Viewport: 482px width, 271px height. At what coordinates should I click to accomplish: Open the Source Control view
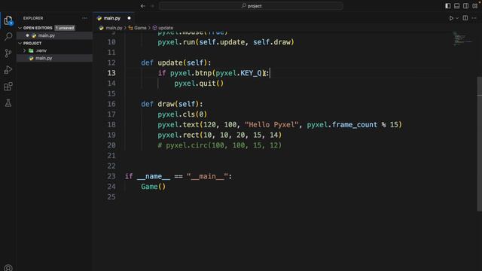tap(8, 53)
